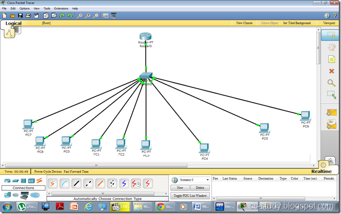Print the workspace using printer icon
Screen dimensions: 341x214
click(x=28, y=16)
